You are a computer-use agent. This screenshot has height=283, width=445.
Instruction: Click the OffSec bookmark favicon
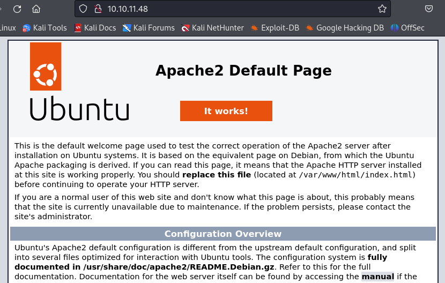(x=394, y=28)
